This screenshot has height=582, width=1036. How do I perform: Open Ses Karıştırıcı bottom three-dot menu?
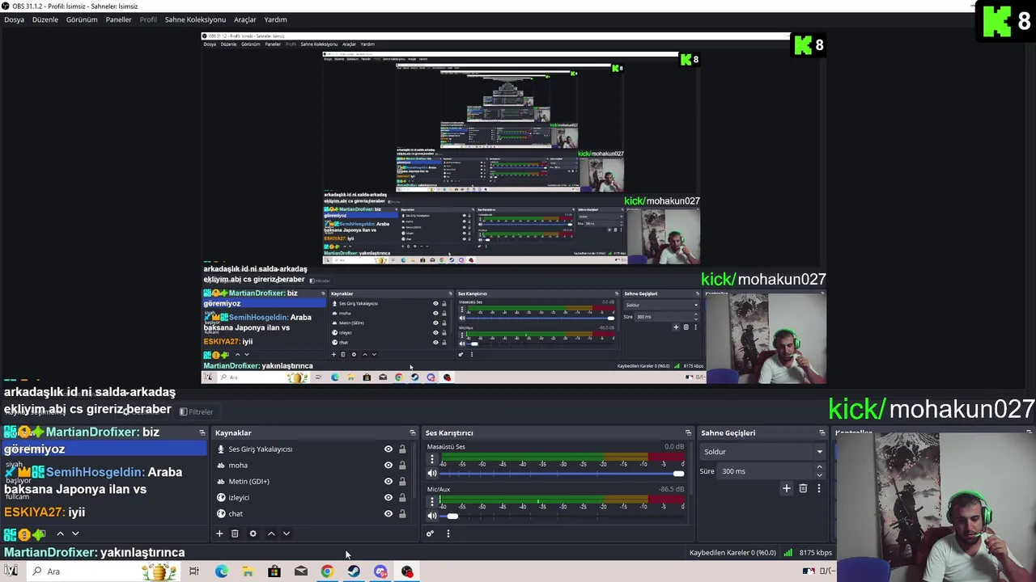tap(448, 533)
